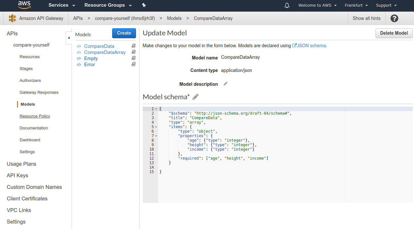Image resolution: width=414 pixels, height=229 pixels.
Task: Open Custom Domain Names in sidebar
Action: point(34,187)
